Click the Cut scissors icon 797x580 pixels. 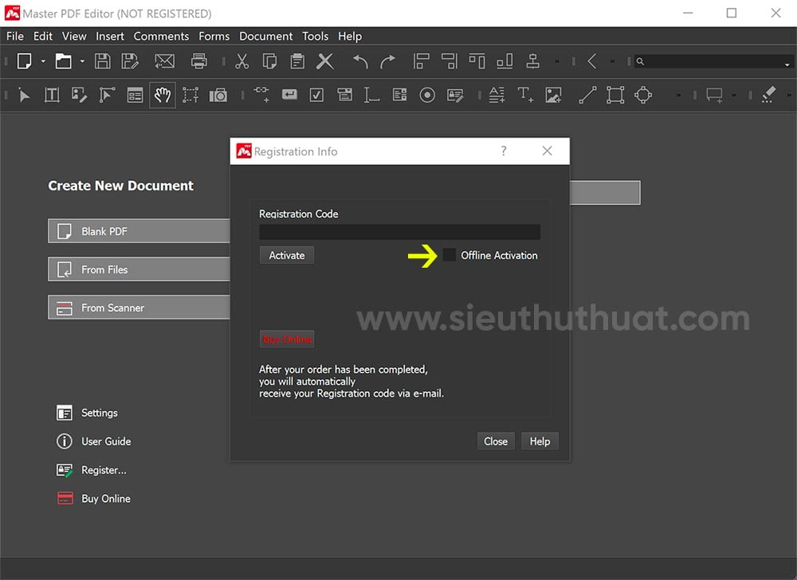(x=242, y=61)
